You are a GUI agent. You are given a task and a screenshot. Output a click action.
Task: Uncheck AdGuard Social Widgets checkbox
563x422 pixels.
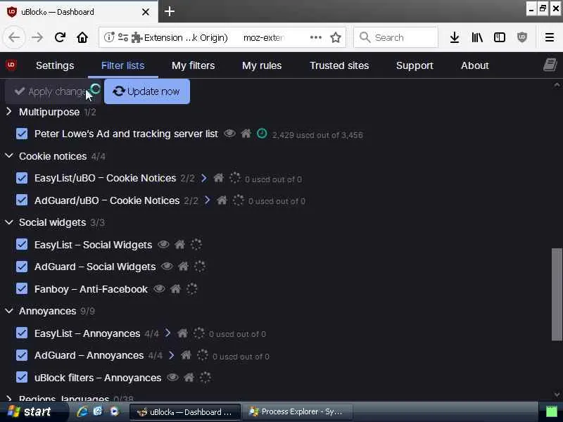[22, 267]
